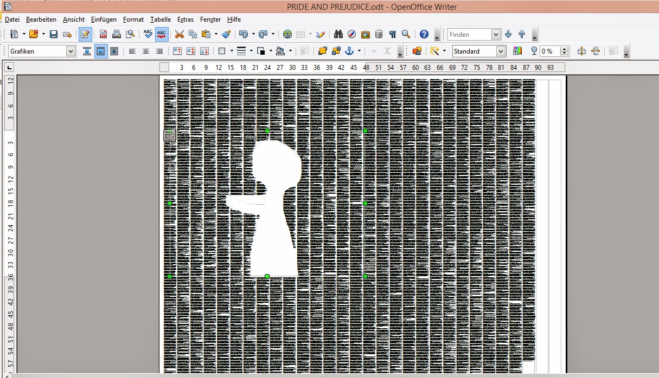
Task: Bring graphic to front
Action: 323,51
